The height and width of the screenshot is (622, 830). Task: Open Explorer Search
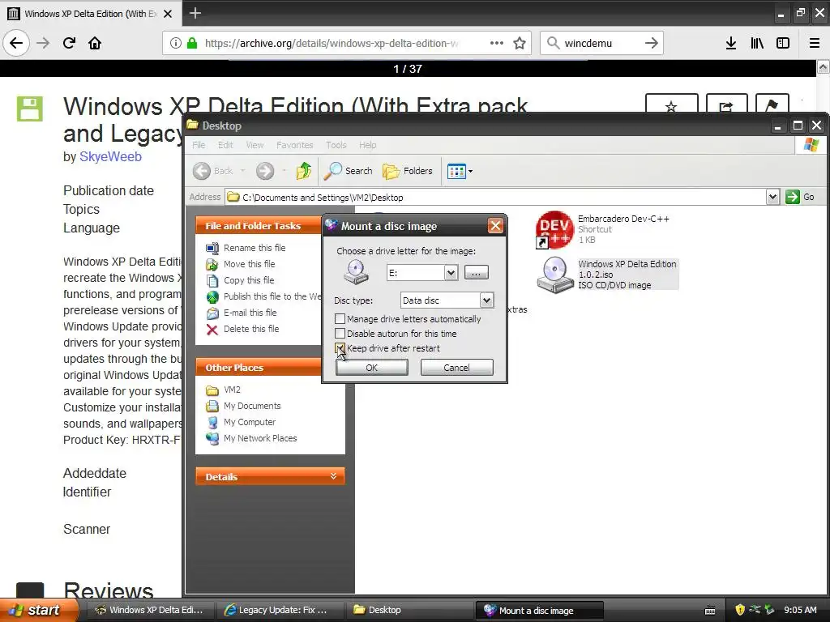coord(349,171)
